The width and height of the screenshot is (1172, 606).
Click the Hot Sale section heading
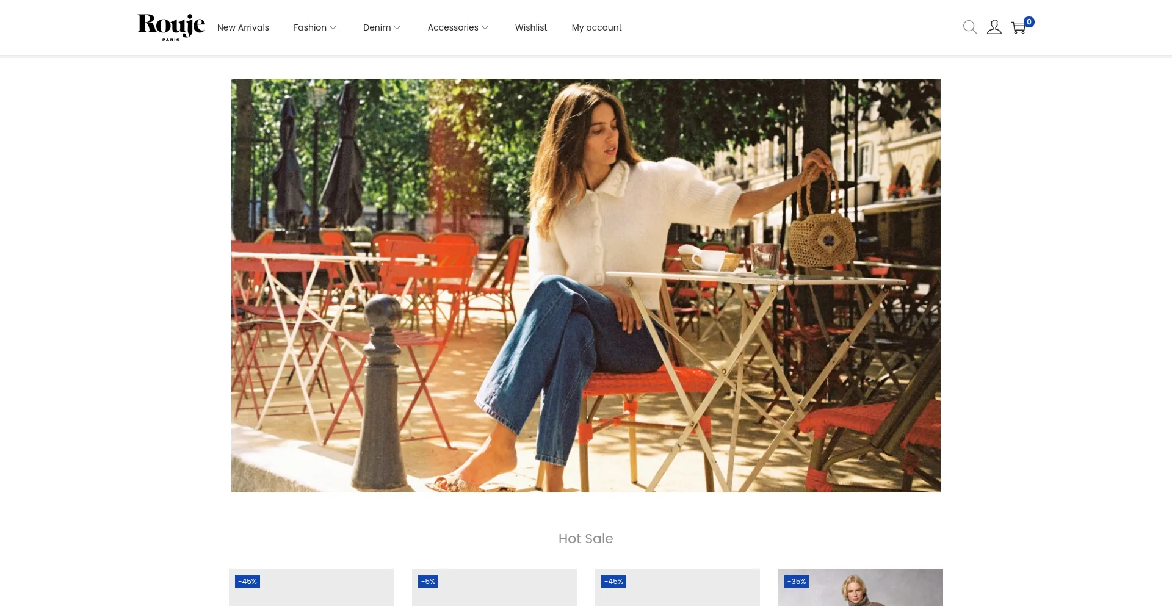tap(585, 538)
